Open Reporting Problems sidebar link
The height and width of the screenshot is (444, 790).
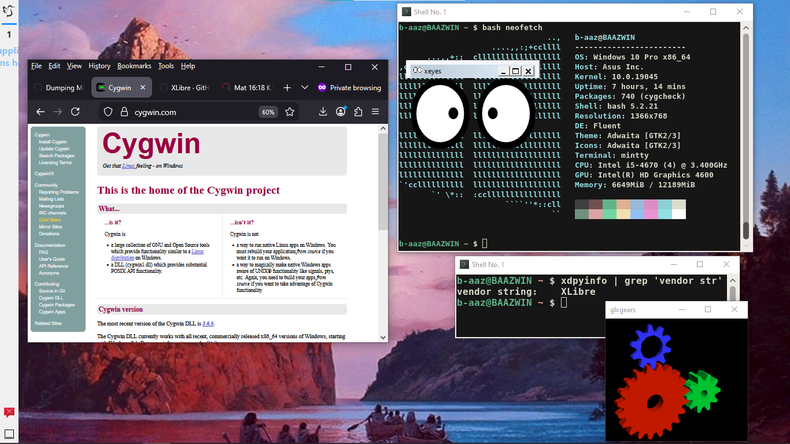pos(58,192)
